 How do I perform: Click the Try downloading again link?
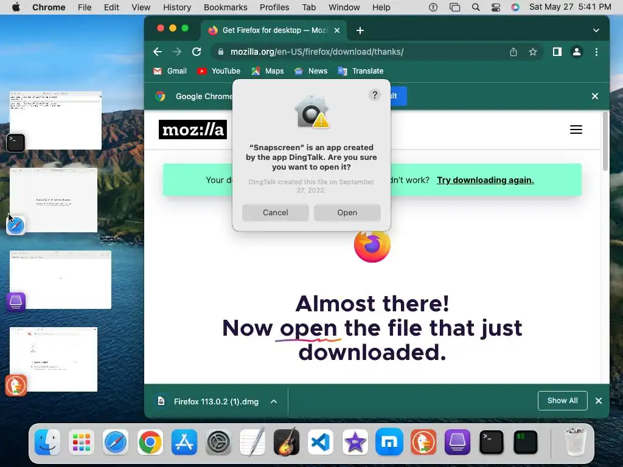pyautogui.click(x=486, y=180)
